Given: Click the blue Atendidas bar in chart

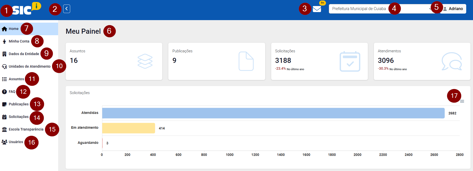Looking at the screenshot, I should coord(273,113).
